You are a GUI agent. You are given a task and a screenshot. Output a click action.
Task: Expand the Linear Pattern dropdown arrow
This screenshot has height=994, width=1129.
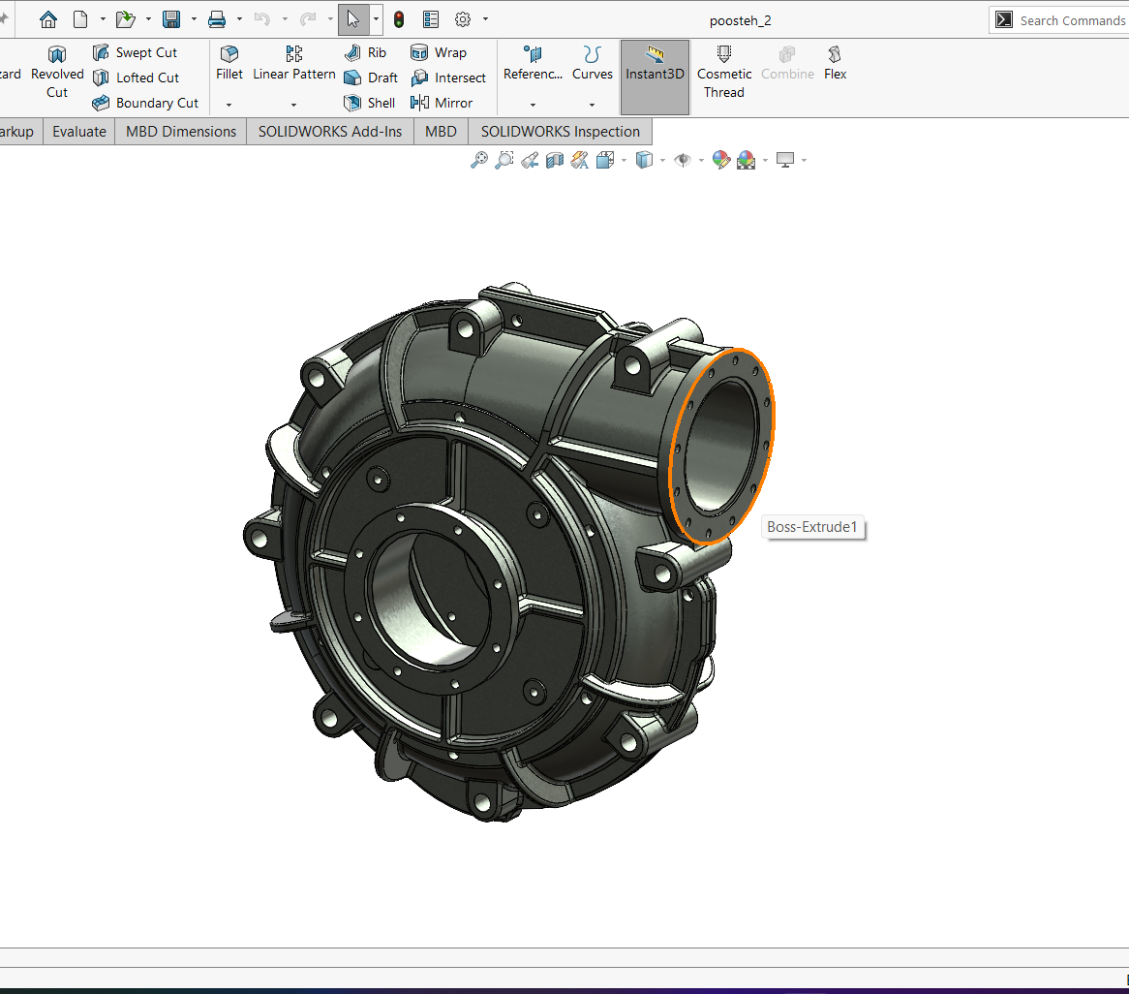tap(293, 105)
